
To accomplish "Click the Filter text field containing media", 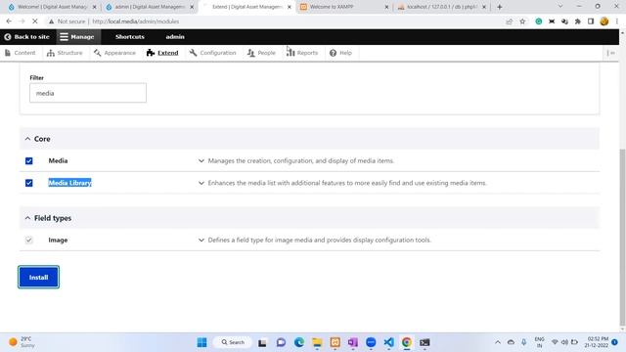I will (88, 93).
